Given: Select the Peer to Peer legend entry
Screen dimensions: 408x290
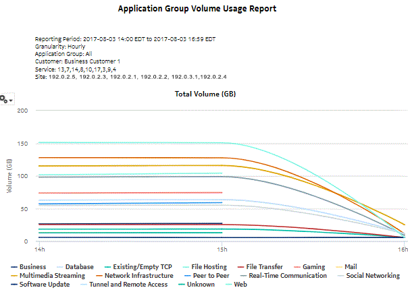Looking at the screenshot, I should click(x=211, y=276).
